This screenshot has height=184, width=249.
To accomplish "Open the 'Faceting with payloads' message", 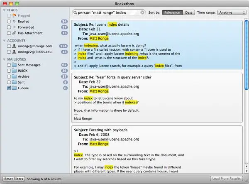I will pos(157,150).
